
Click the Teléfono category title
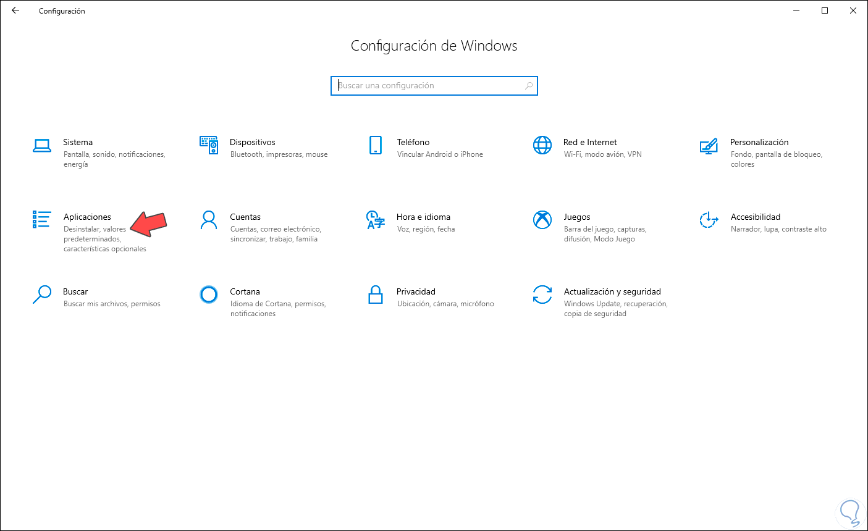coord(413,142)
